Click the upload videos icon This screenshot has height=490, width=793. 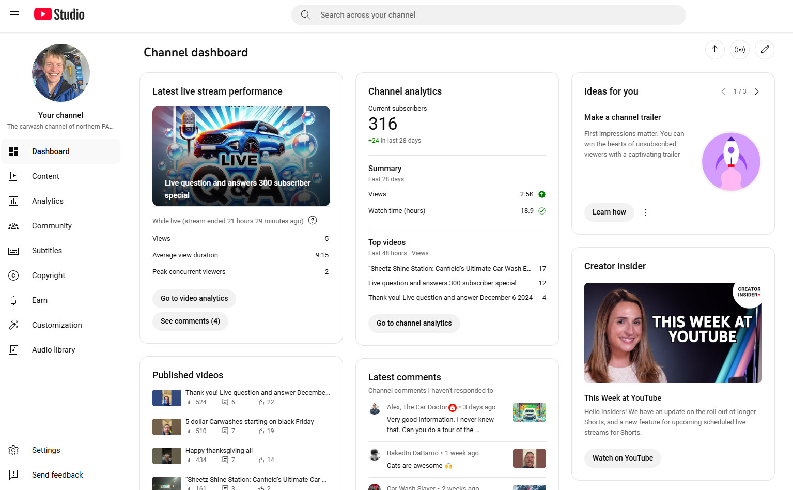pyautogui.click(x=715, y=50)
